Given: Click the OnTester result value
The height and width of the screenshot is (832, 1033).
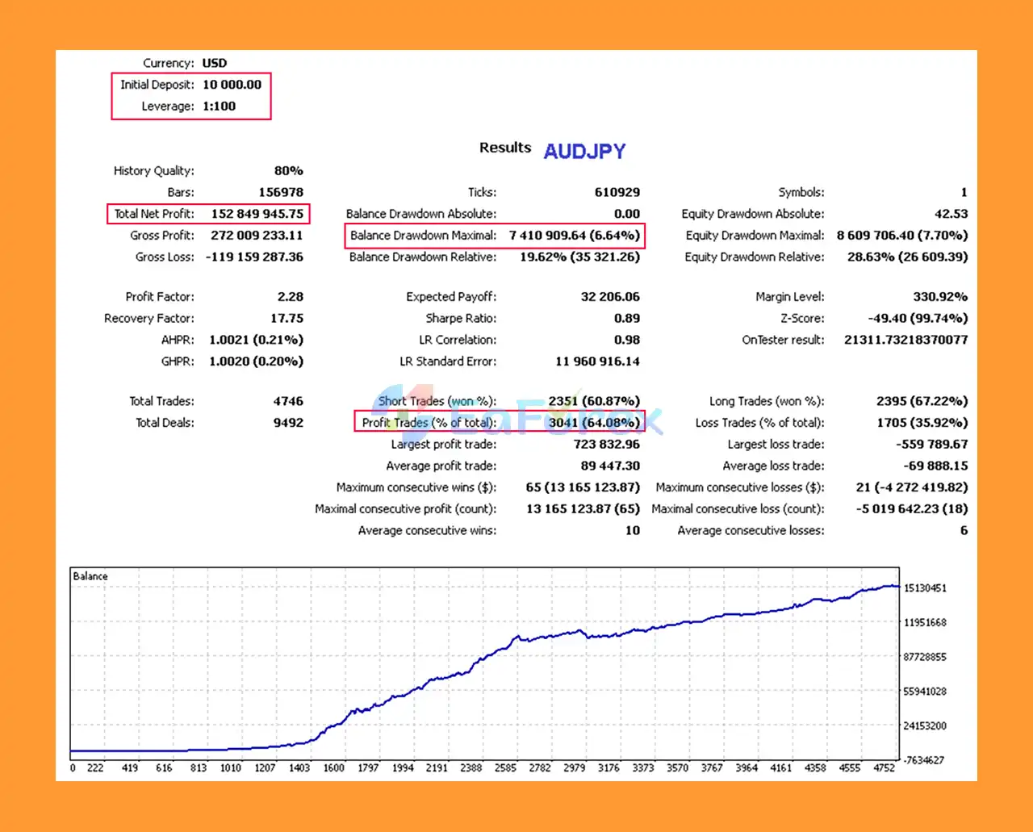Looking at the screenshot, I should (x=905, y=341).
